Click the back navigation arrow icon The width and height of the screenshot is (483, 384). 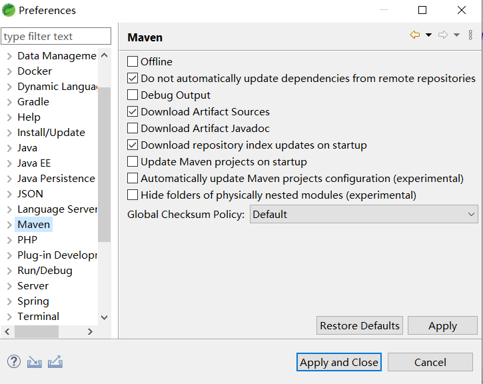pos(414,35)
